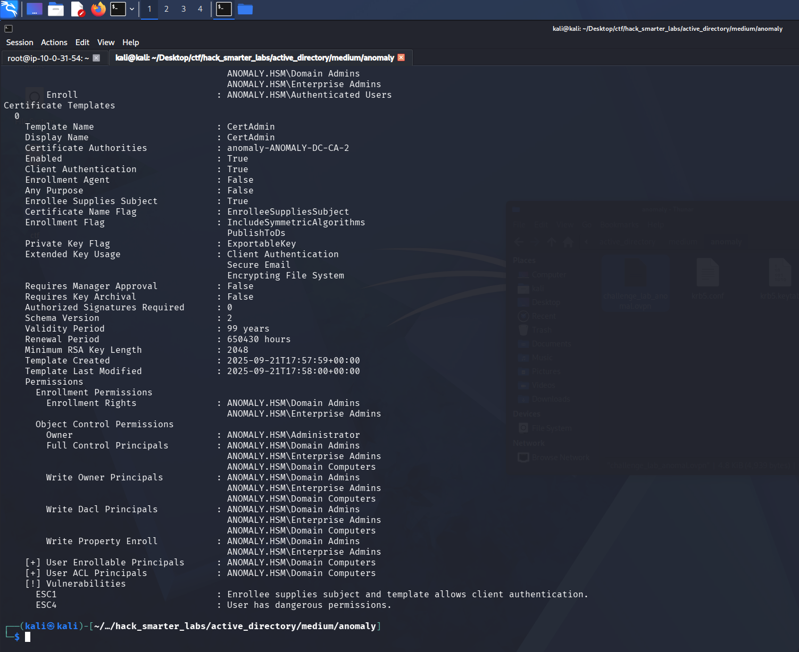This screenshot has height=652, width=799.
Task: Click the 'CertAdmin' Template Name value
Action: coord(251,126)
